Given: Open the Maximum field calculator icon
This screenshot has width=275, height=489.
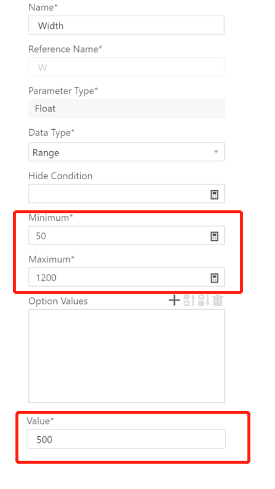Looking at the screenshot, I should click(214, 278).
